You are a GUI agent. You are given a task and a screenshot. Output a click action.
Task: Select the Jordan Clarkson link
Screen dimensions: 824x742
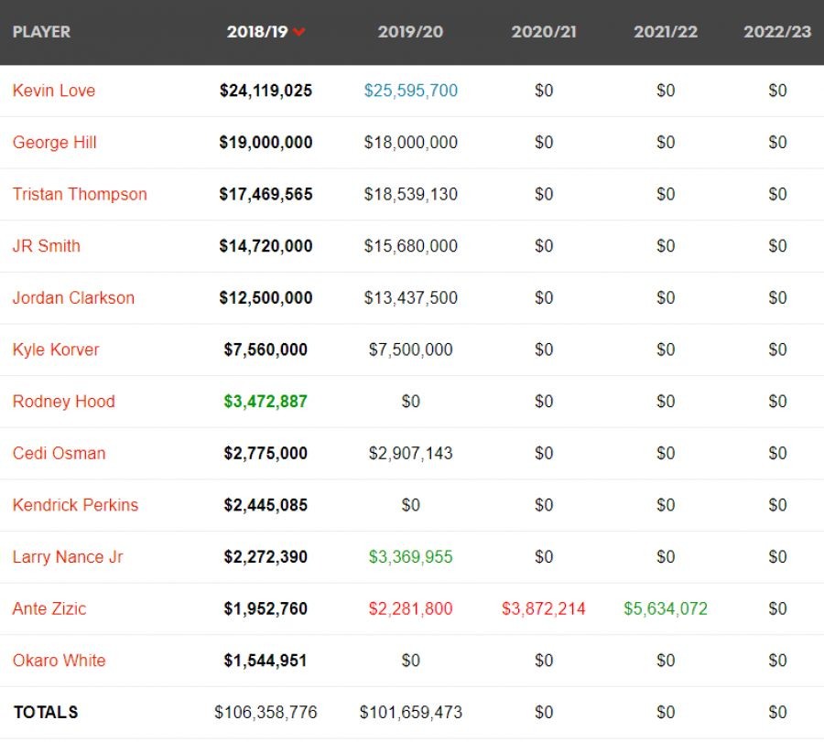pos(73,297)
